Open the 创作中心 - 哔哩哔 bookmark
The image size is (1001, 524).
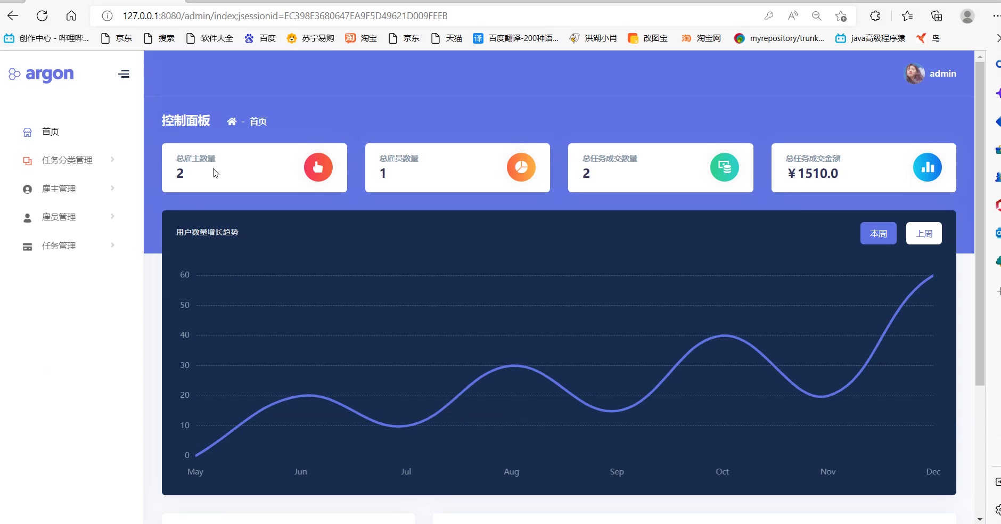coord(47,38)
